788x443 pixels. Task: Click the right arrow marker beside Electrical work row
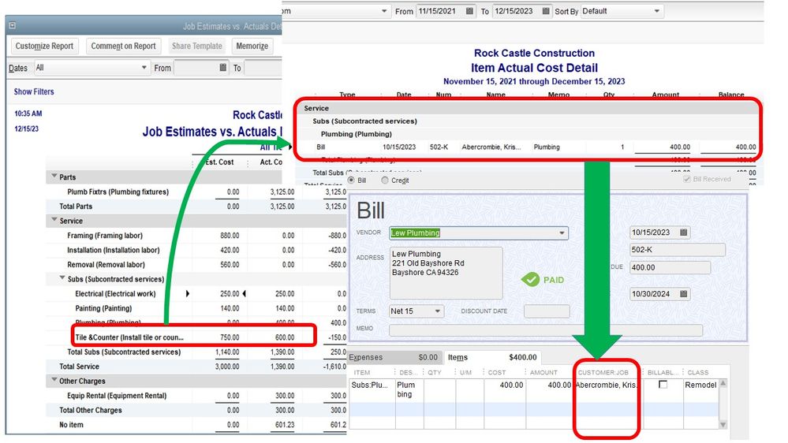(x=188, y=294)
